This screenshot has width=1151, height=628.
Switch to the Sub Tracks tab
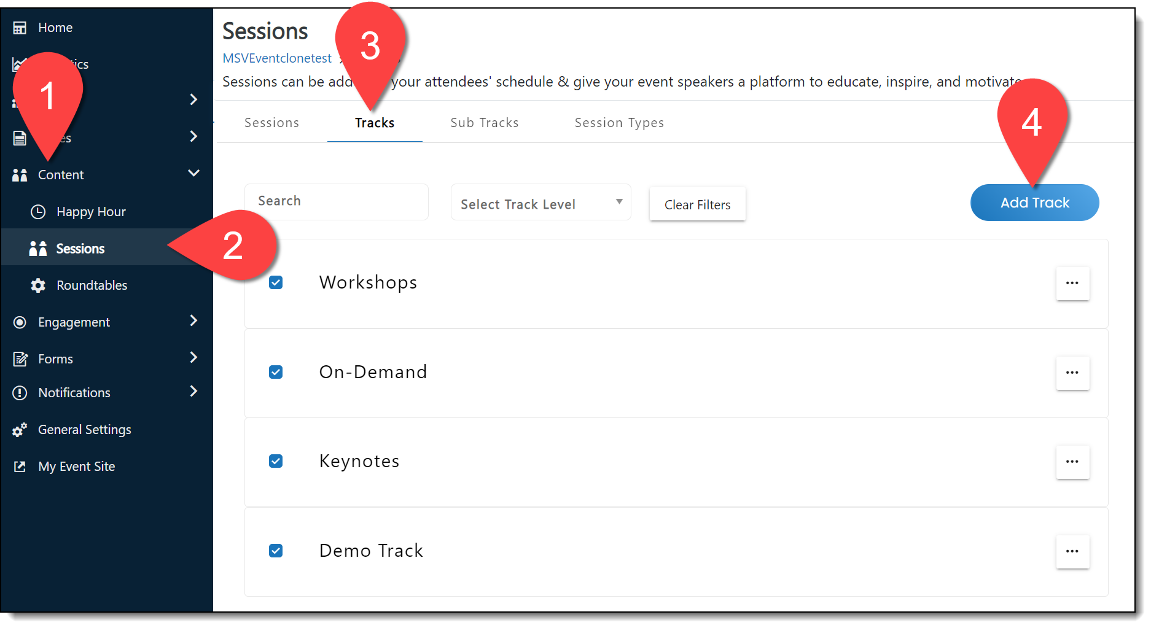484,123
